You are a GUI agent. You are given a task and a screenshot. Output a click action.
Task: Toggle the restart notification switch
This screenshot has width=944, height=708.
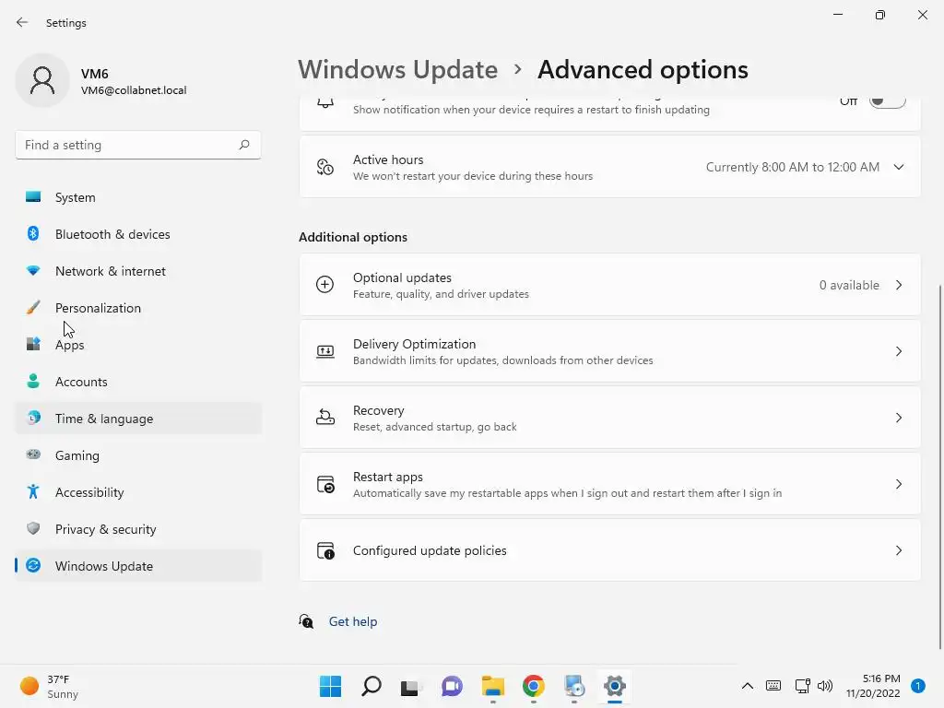[x=888, y=101]
